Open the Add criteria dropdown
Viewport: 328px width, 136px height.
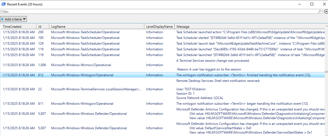click(14, 19)
